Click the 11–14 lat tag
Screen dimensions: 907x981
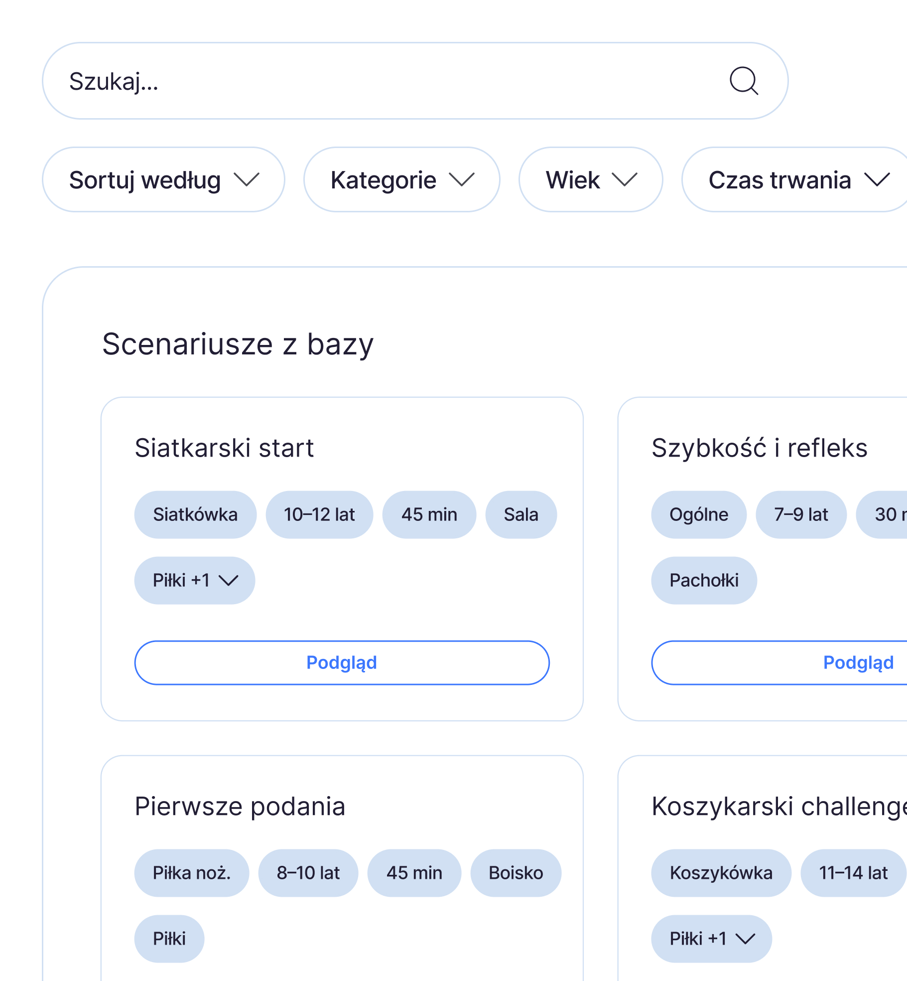pos(853,873)
